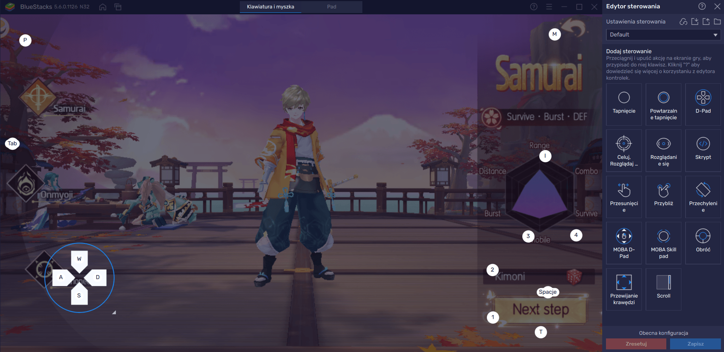
Task: Click the multi-instance windows icon
Action: 118,7
